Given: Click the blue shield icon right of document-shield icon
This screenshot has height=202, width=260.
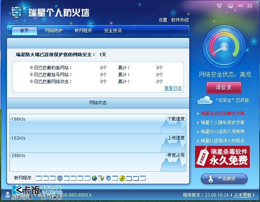Looking at the screenshot, I should tap(108, 178).
